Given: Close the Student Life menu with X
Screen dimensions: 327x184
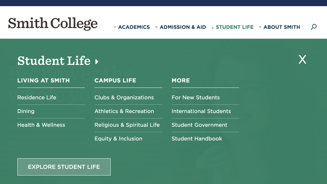Looking at the screenshot, I should click(x=302, y=60).
